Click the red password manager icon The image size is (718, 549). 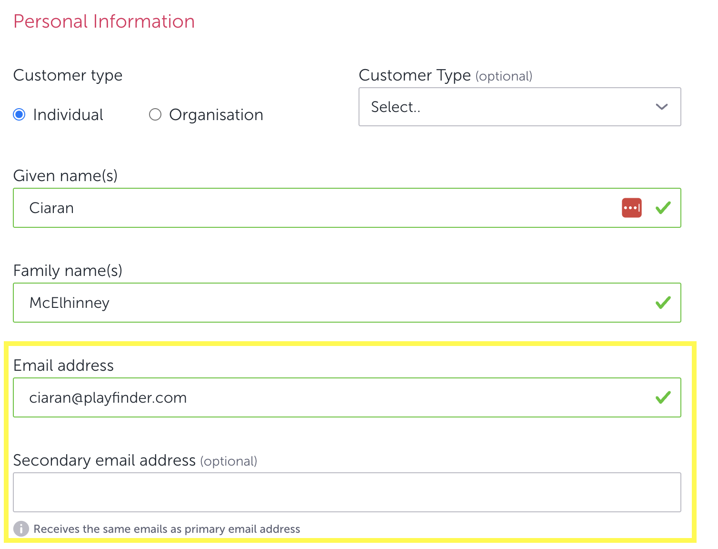(631, 208)
